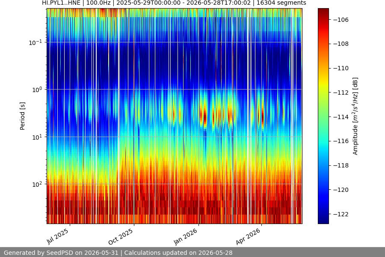Click the -120 colorbar tick label
Viewport: 385px width, 257px height.
[341, 190]
